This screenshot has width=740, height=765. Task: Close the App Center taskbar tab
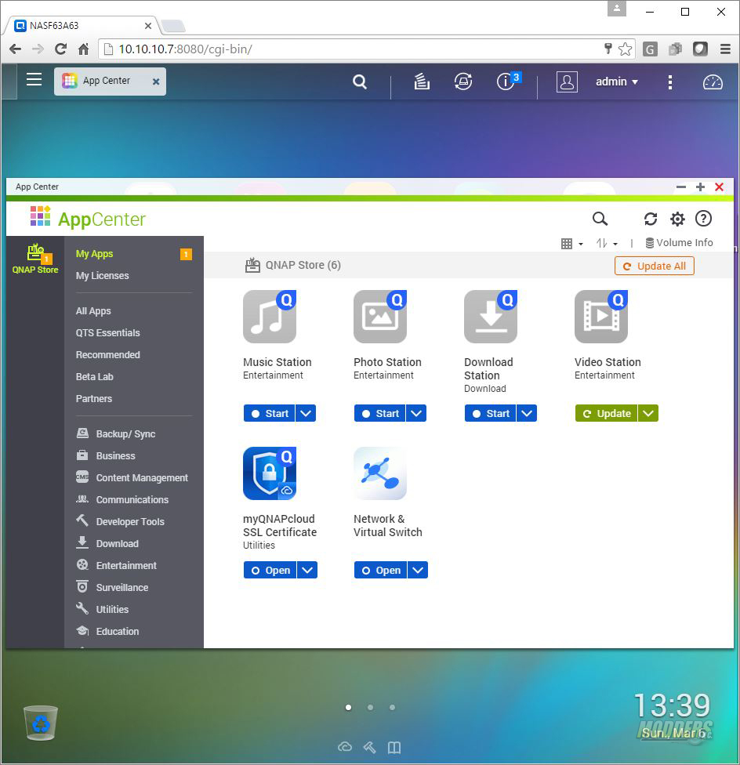click(156, 82)
